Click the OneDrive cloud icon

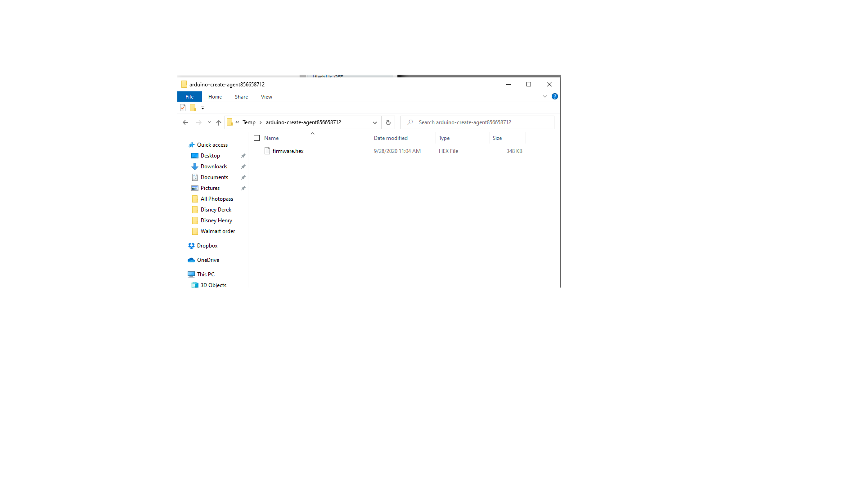pos(191,260)
